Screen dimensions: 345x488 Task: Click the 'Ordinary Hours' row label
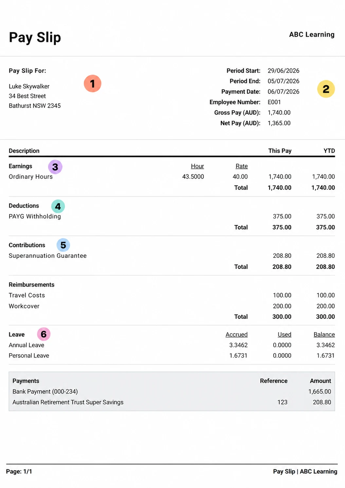(31, 177)
